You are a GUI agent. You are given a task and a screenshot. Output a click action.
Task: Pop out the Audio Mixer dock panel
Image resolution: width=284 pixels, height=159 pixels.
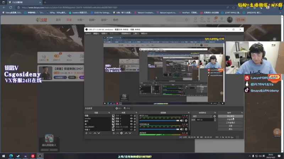pyautogui.click(x=189, y=113)
